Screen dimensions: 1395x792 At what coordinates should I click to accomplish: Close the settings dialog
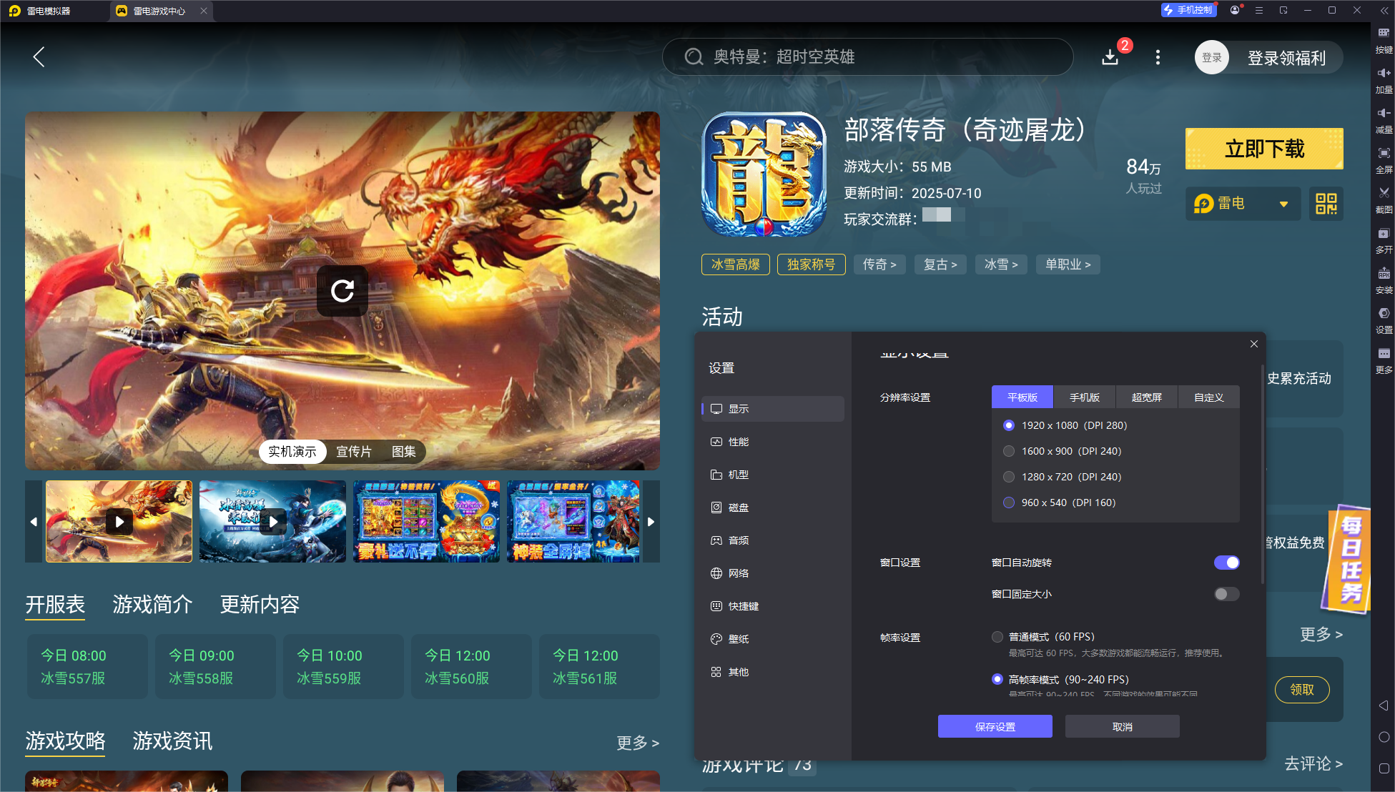pos(1253,344)
